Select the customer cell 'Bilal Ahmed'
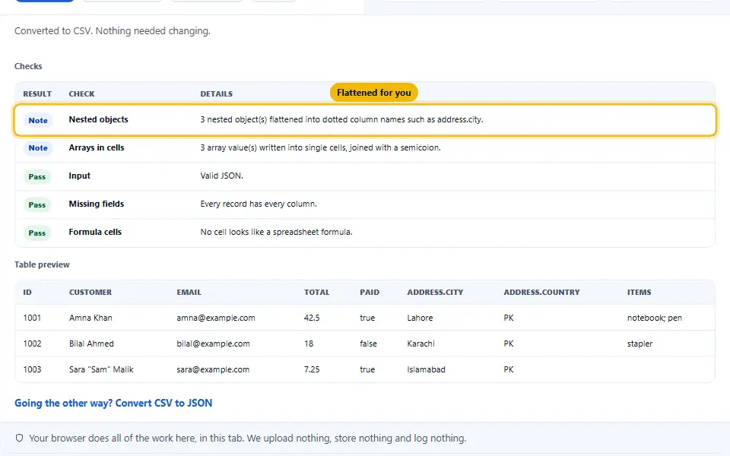This screenshot has height=456, width=730. (x=91, y=344)
